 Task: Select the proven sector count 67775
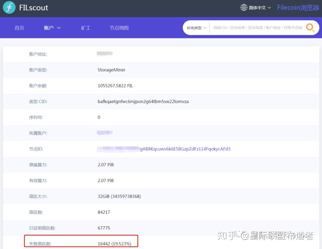coord(104,228)
